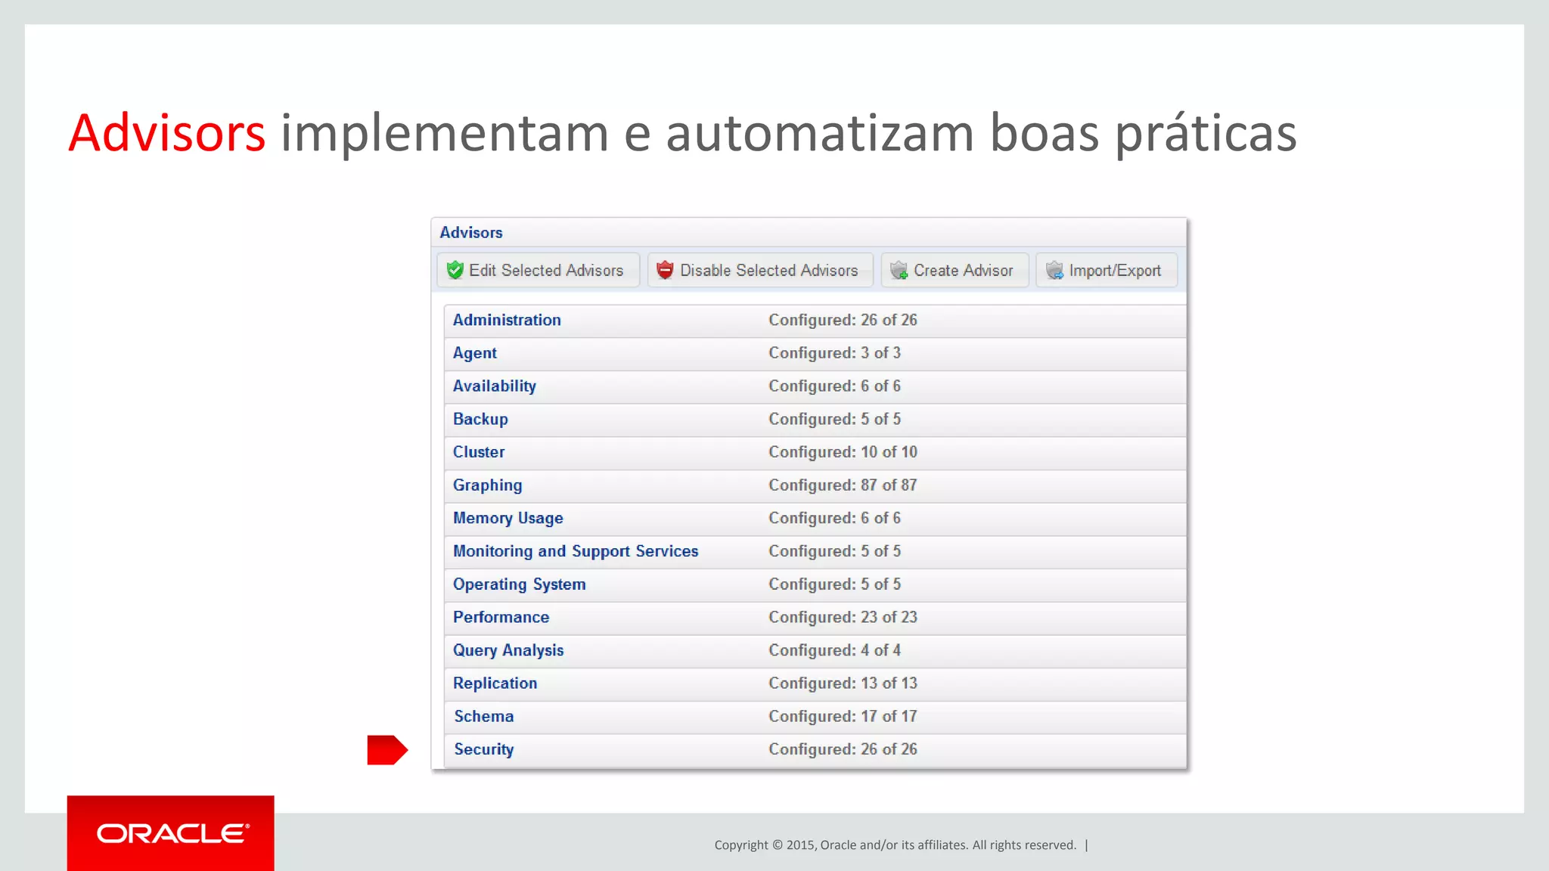Click the Oracle logo
The height and width of the screenshot is (871, 1549).
171,833
